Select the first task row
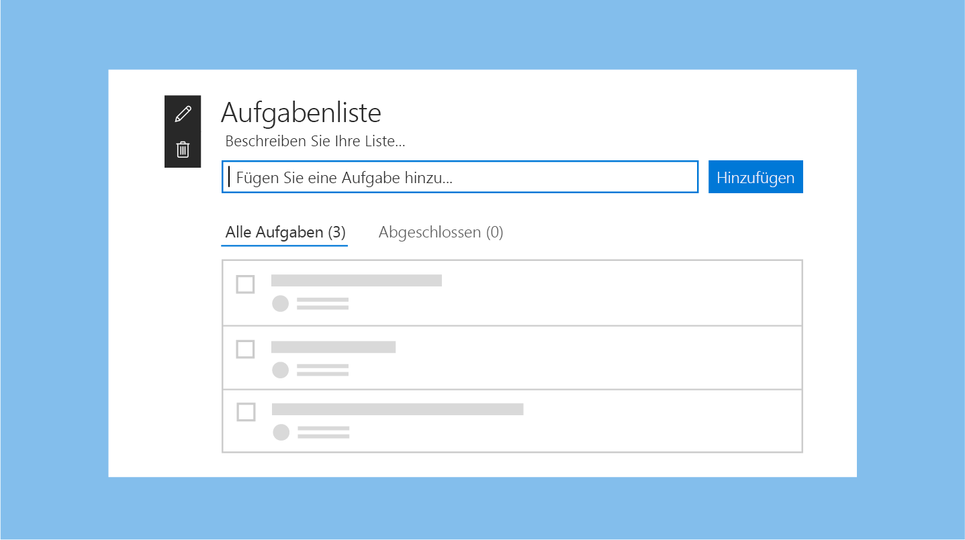Screen dimensions: 965x540 pos(512,292)
